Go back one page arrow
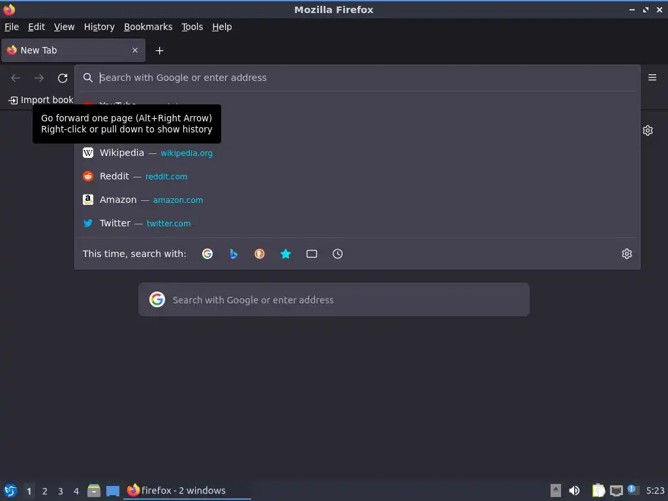 click(16, 78)
